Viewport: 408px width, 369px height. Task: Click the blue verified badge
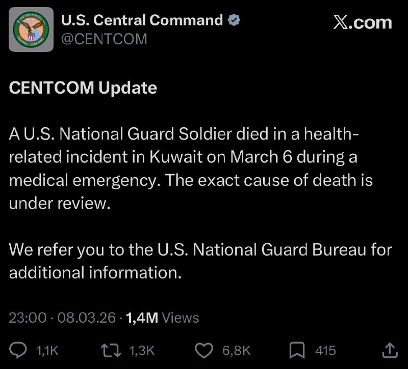(234, 20)
